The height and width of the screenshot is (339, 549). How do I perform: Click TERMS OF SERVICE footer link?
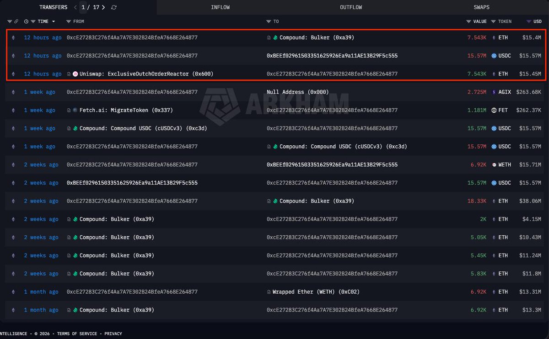(77, 334)
